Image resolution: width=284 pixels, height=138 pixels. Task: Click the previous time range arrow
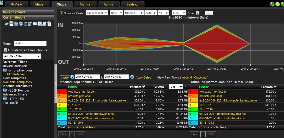click(x=72, y=77)
